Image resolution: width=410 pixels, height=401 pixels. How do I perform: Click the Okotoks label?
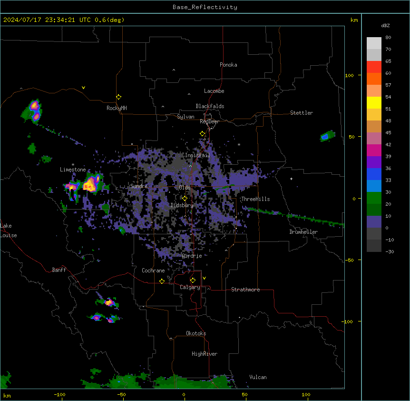point(196,333)
